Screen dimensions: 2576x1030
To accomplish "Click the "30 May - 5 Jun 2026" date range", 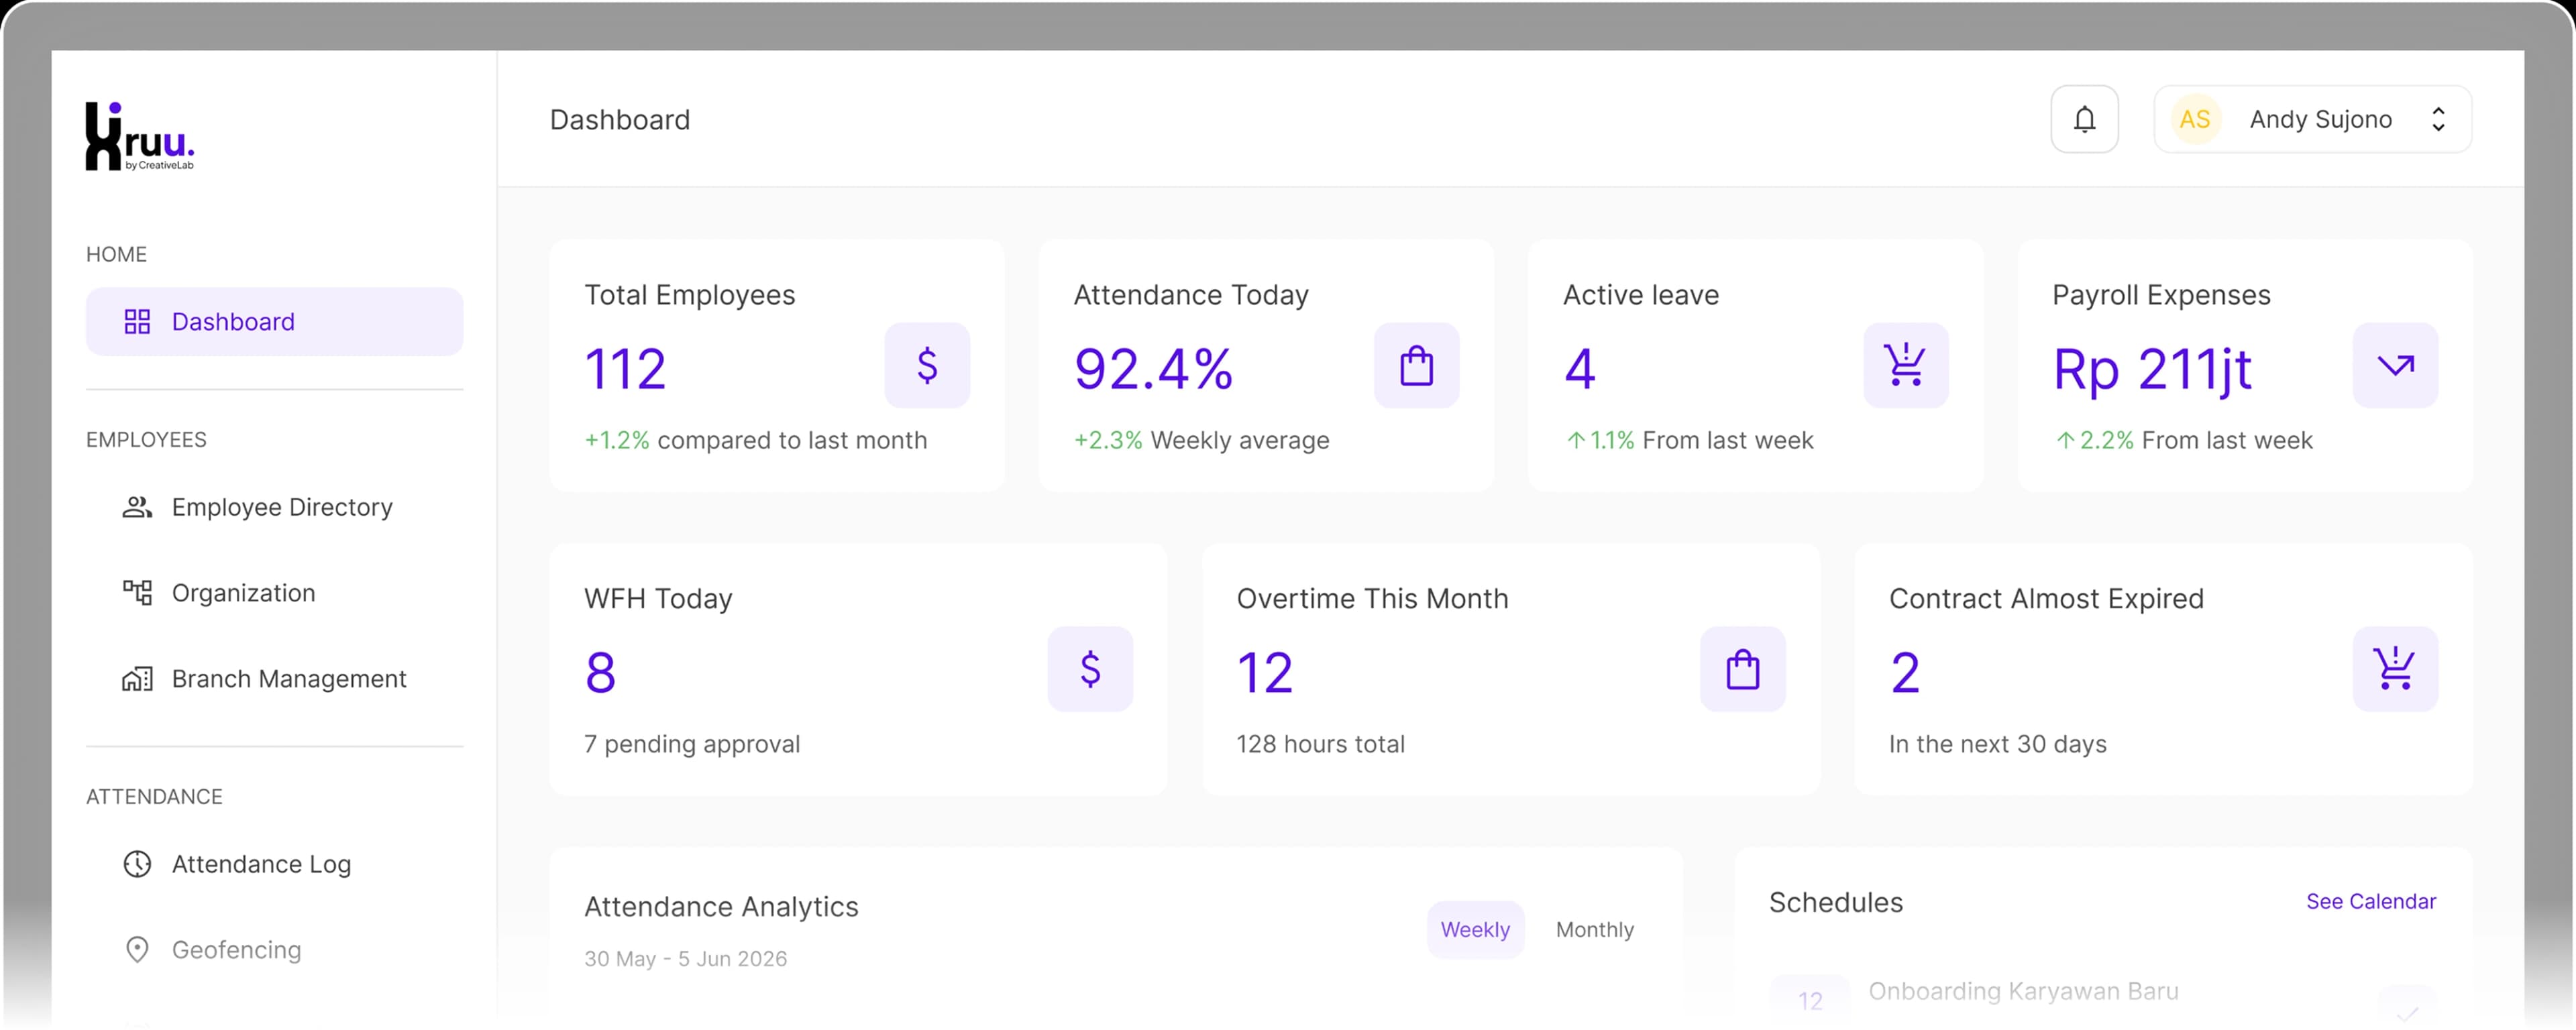I will click(x=685, y=959).
